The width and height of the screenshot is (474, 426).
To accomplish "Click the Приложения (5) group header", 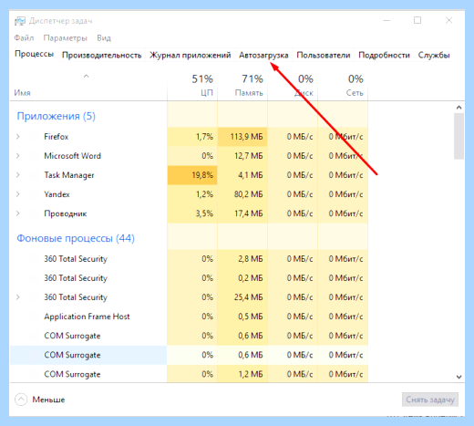I will (57, 116).
